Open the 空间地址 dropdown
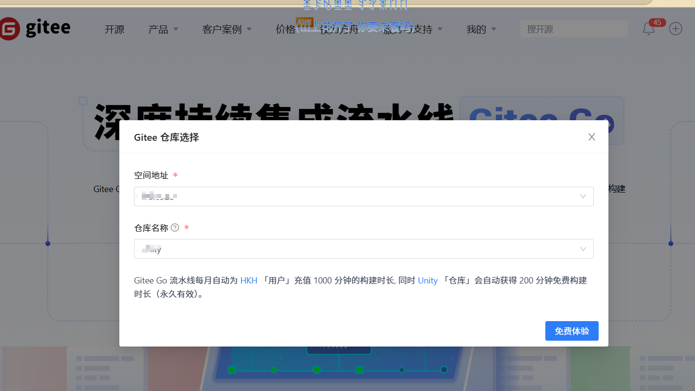The height and width of the screenshot is (391, 695). [x=363, y=196]
